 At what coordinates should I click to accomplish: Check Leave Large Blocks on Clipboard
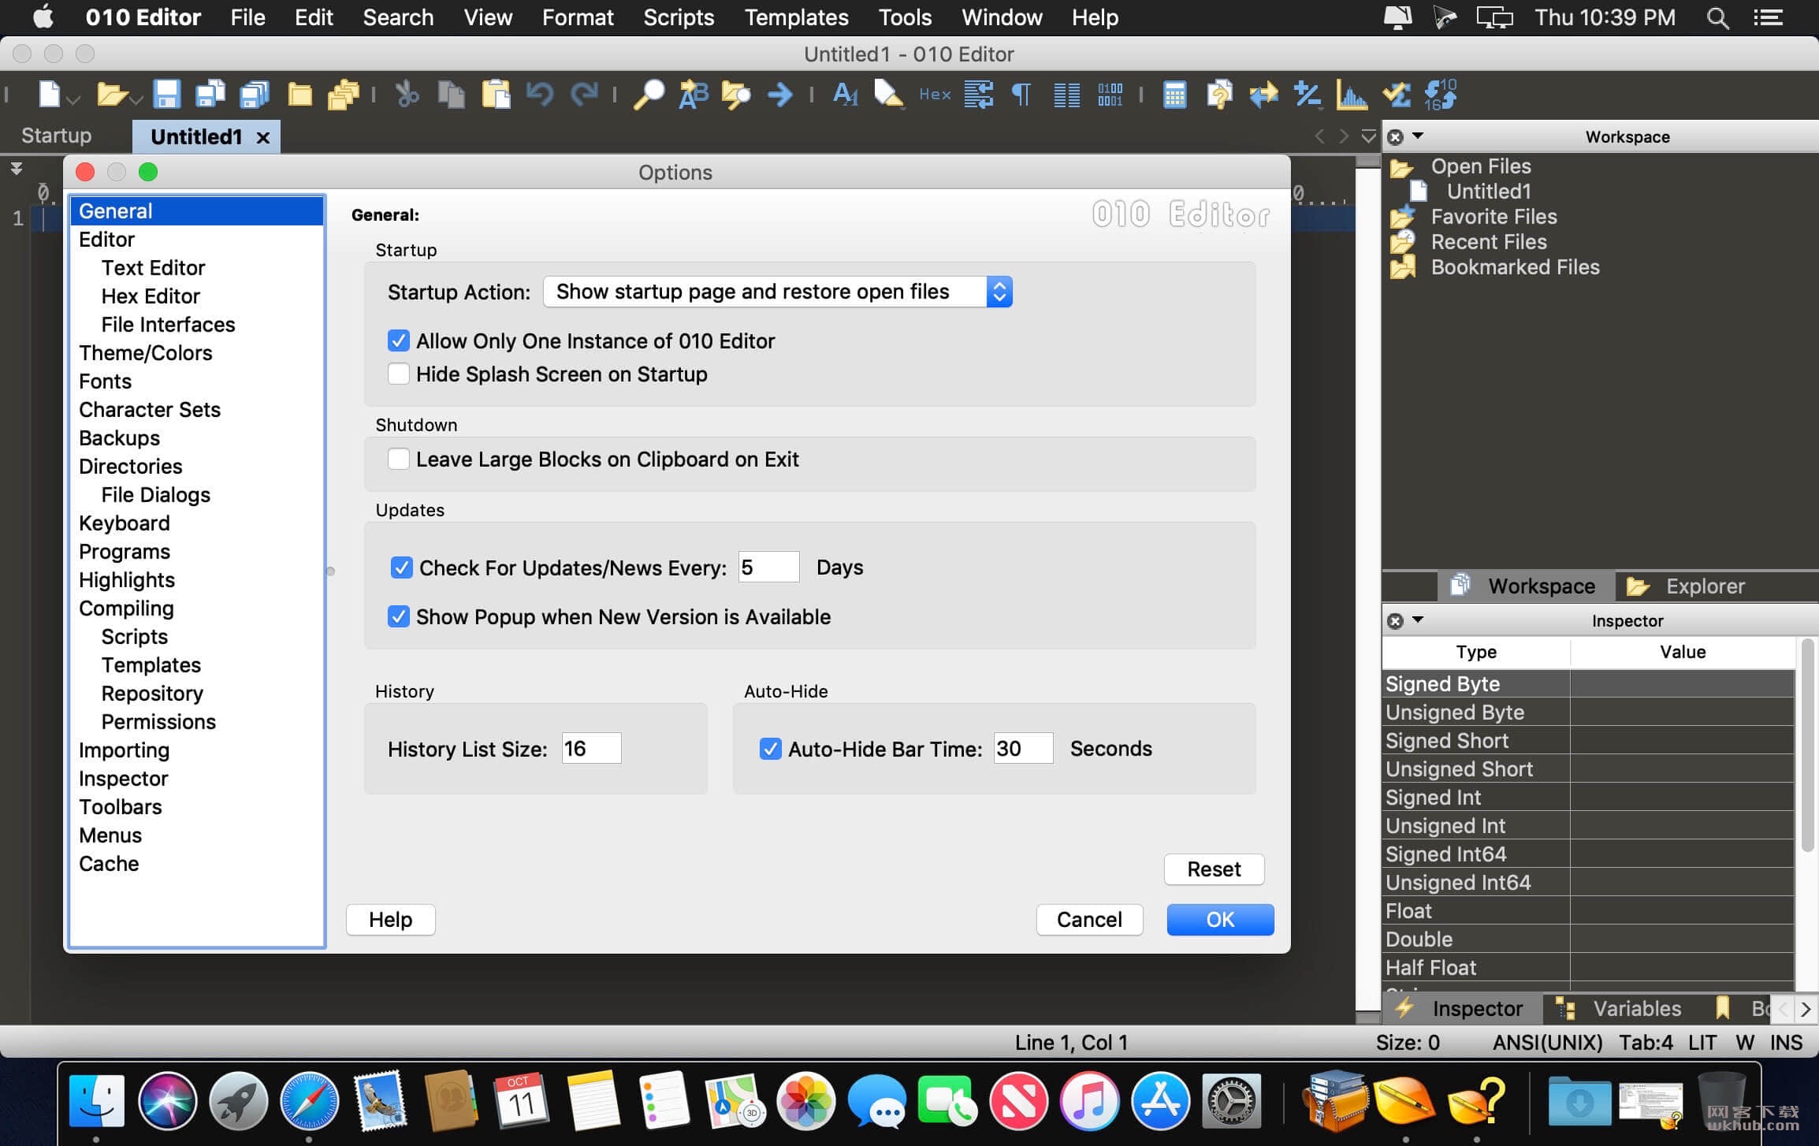pyautogui.click(x=399, y=459)
